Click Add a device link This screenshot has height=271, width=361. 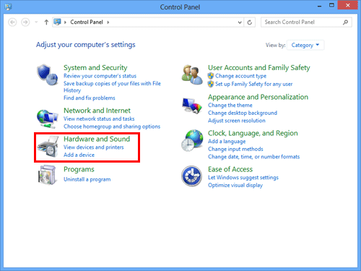[79, 155]
